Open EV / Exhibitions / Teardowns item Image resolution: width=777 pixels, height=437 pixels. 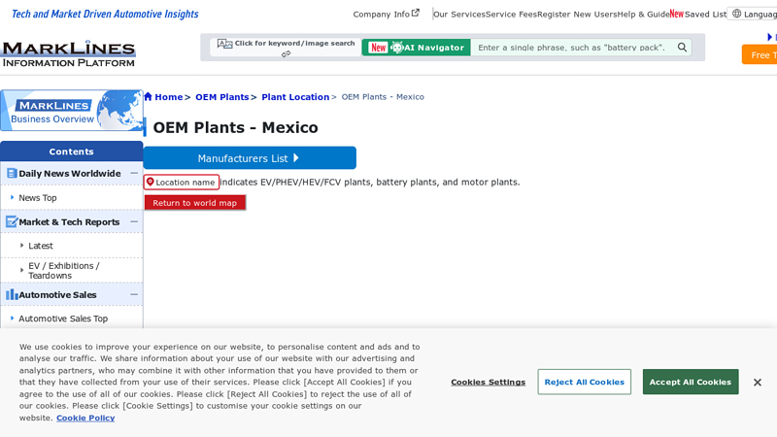coord(64,271)
